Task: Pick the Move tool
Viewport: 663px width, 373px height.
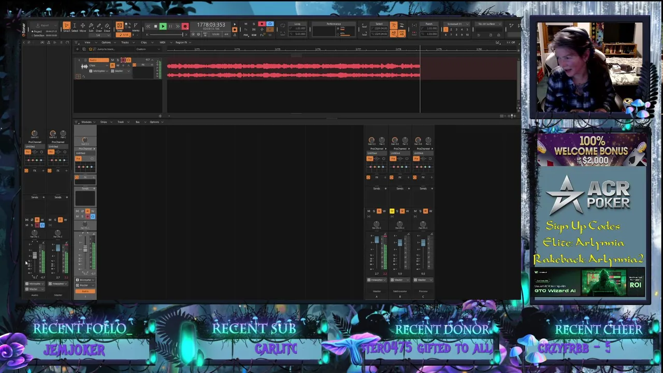Action: click(82, 26)
